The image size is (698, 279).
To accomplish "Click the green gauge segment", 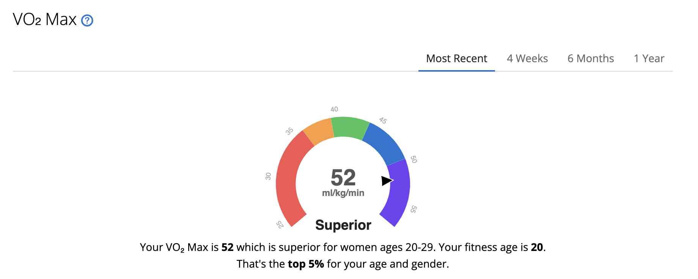I will 350,127.
